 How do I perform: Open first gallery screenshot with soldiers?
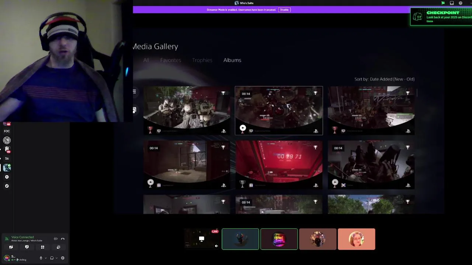187,110
